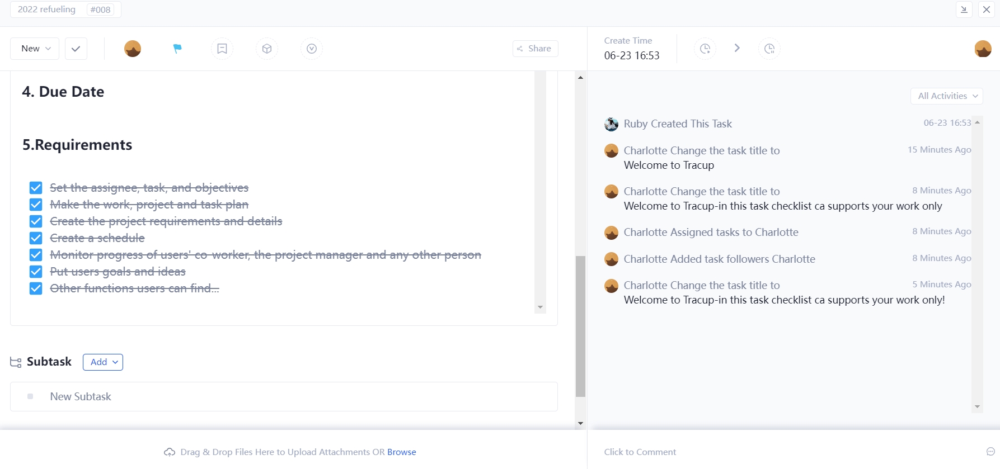Click the end time clock icon
Viewport: 1000px width, 469px height.
coord(769,49)
